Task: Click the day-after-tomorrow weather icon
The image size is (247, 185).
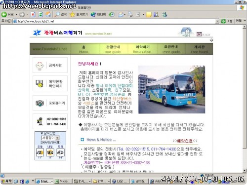Action: click(x=60, y=152)
